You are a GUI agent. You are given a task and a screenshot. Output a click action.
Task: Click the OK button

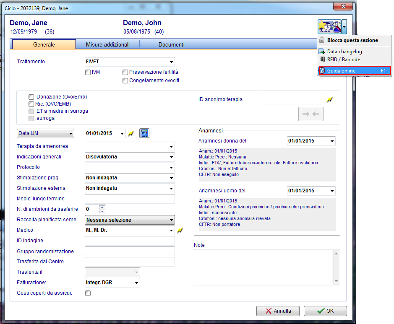[x=325, y=311]
